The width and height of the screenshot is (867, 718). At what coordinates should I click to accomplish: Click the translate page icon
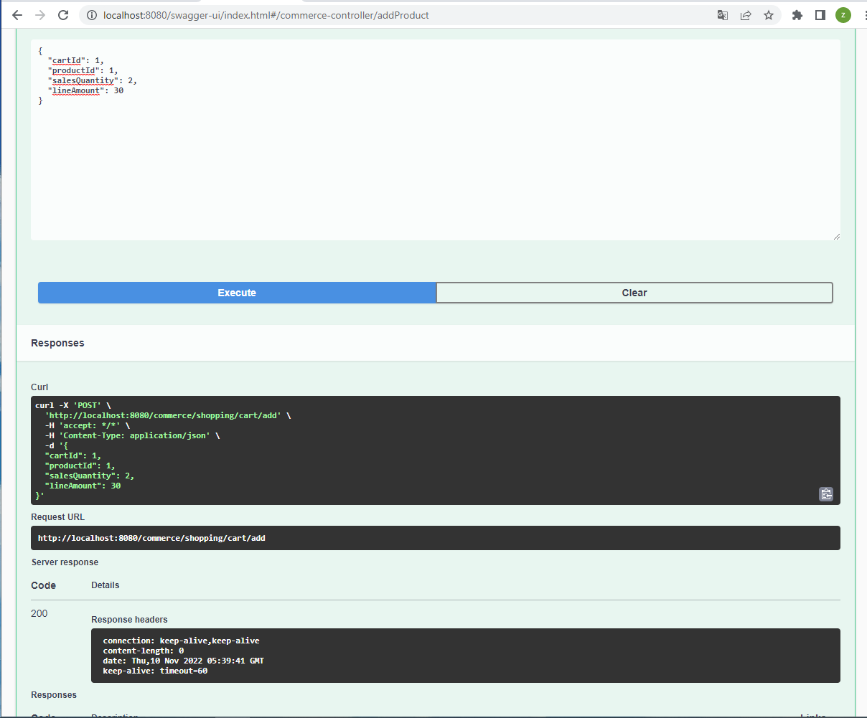723,15
